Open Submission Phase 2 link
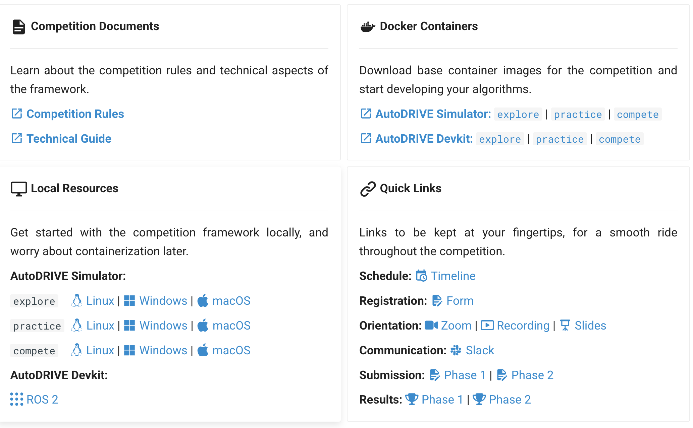Viewport: 693px width, 428px height. 532,375
